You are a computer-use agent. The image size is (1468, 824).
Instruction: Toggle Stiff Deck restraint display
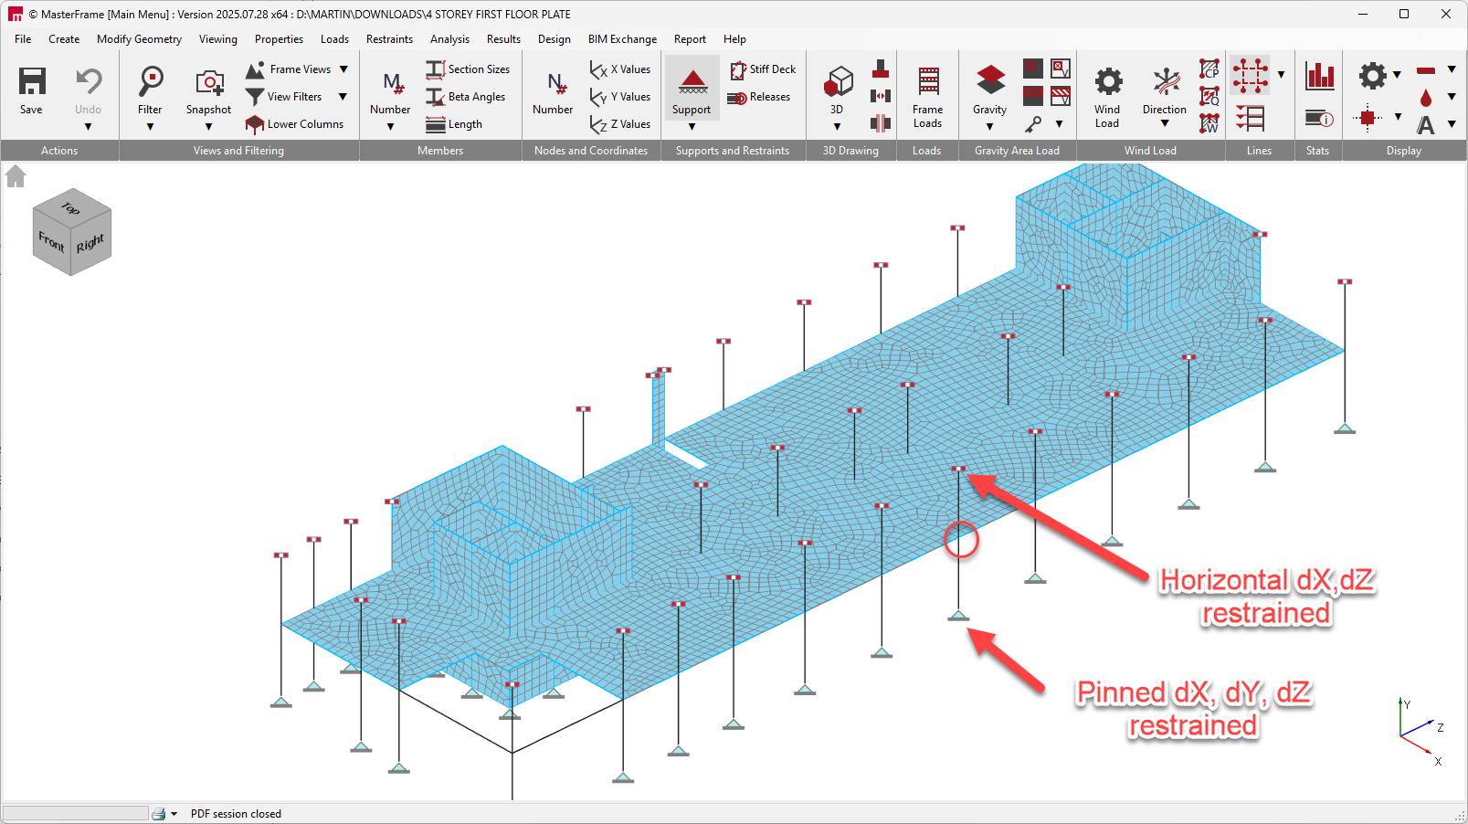[x=763, y=69]
